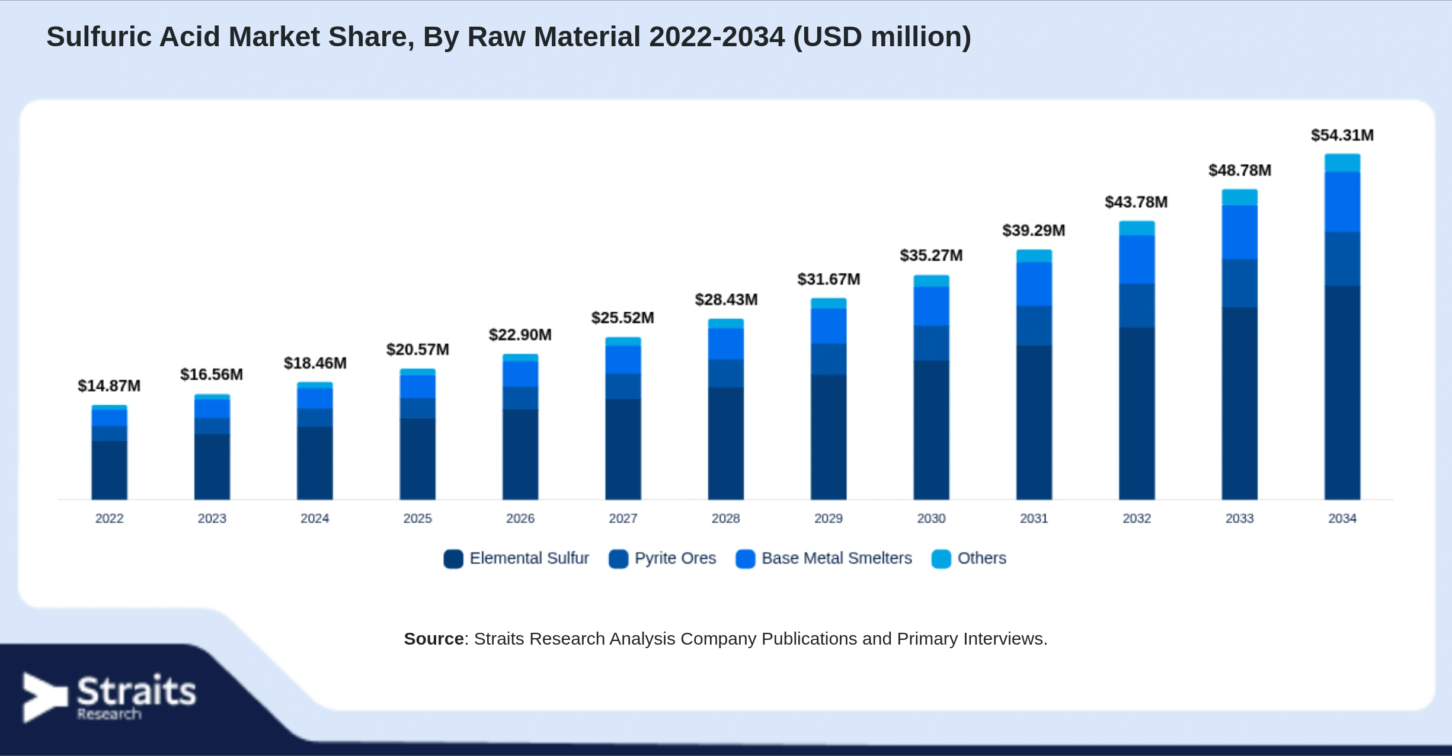Click the $43.78M value label

tap(1137, 203)
